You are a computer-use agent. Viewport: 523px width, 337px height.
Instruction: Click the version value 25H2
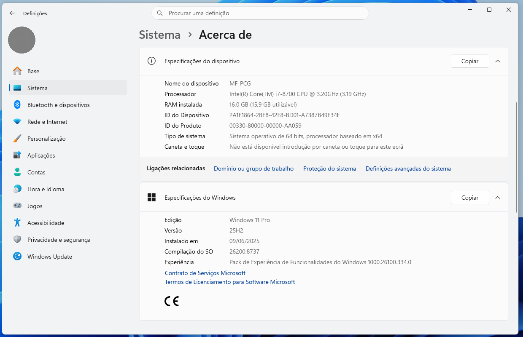tap(236, 230)
